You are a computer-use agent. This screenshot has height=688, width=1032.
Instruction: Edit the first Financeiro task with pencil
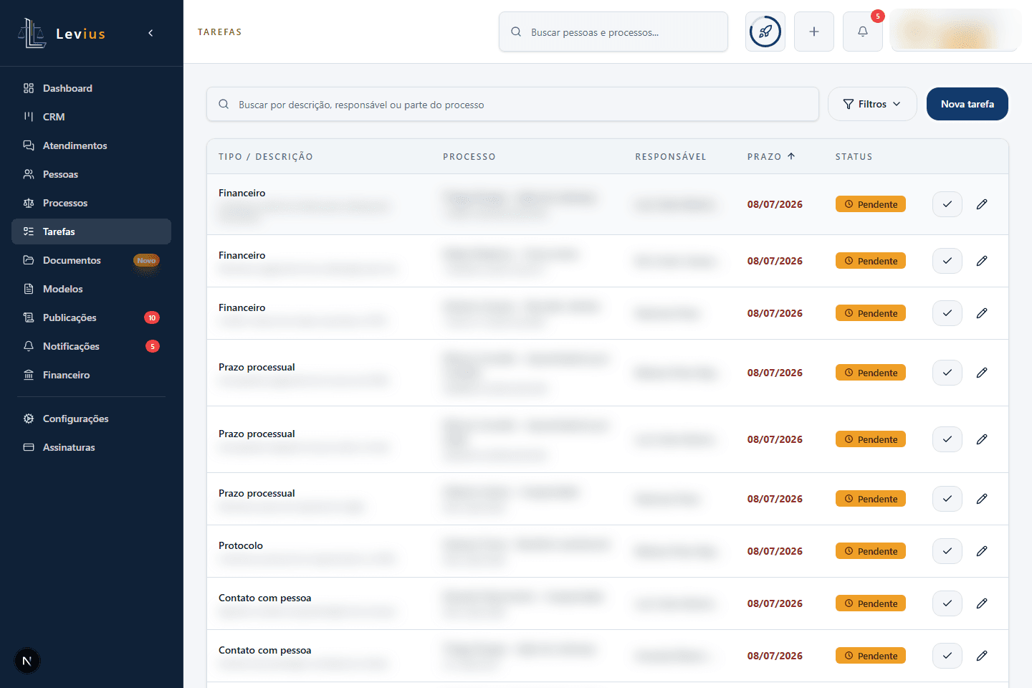[x=982, y=204]
